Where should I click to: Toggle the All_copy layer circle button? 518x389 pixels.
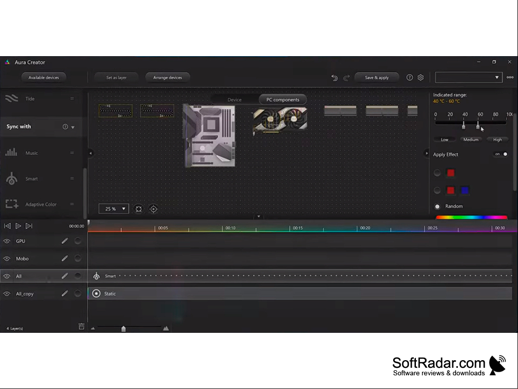pos(78,293)
